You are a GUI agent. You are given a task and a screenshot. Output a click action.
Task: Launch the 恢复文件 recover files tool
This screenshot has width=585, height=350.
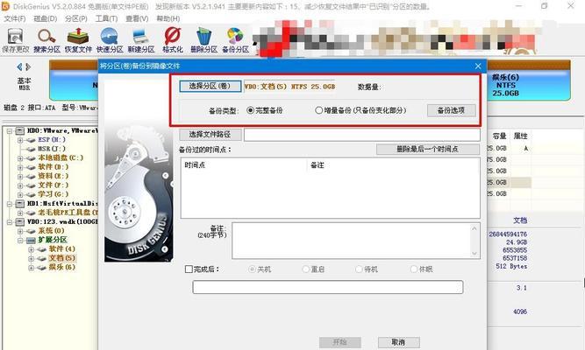coord(78,40)
